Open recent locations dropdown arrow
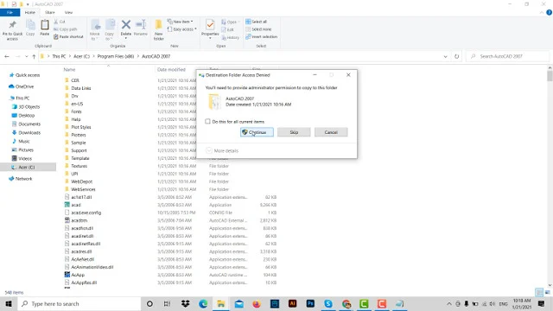The width and height of the screenshot is (553, 311). pos(27,56)
